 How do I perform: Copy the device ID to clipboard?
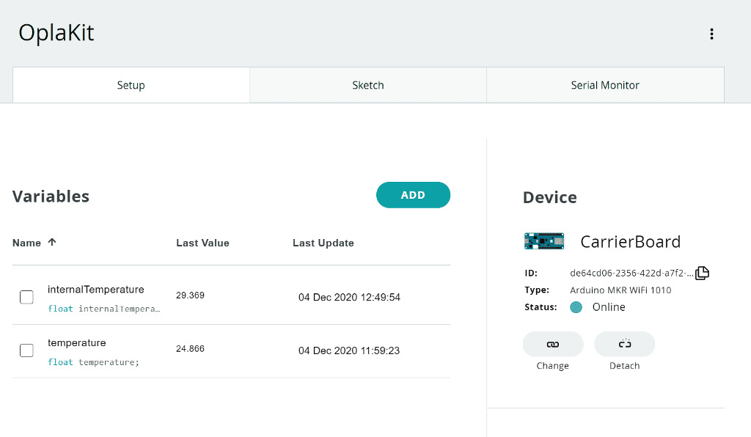(x=702, y=273)
